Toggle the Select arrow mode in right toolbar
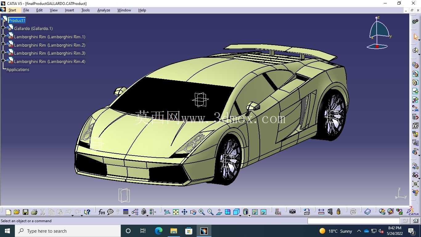Viewport: 421px width, 237px height. tap(415, 37)
